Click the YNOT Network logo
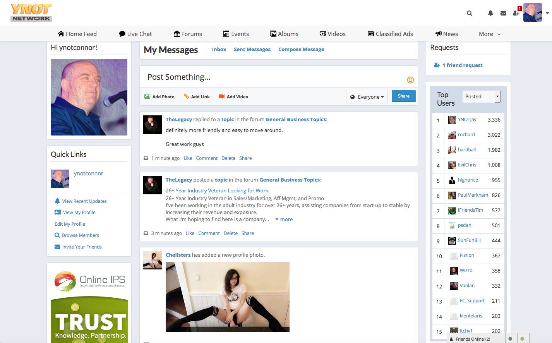The width and height of the screenshot is (552, 343). pos(31,12)
